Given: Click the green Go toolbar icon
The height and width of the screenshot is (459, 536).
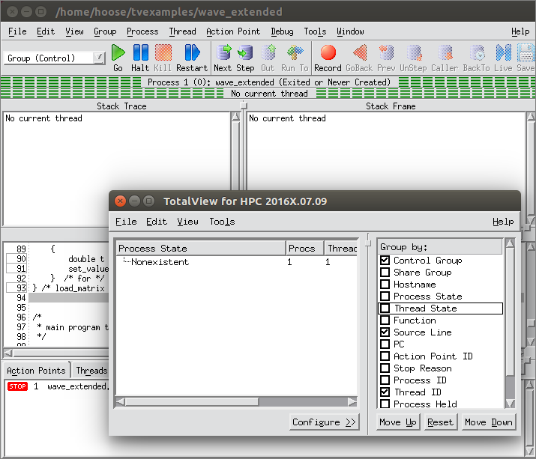Looking at the screenshot, I should point(118,52).
